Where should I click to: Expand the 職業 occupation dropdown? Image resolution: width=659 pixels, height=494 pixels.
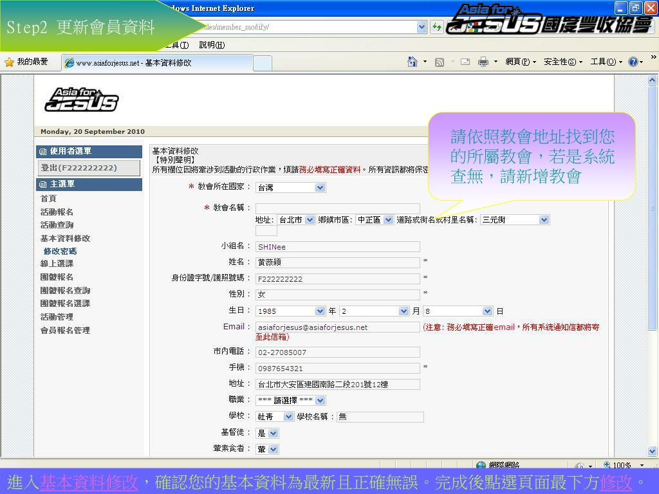[320, 400]
